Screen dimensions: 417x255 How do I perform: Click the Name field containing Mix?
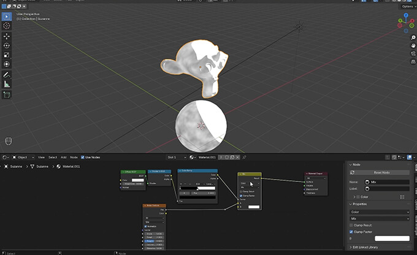click(387, 182)
